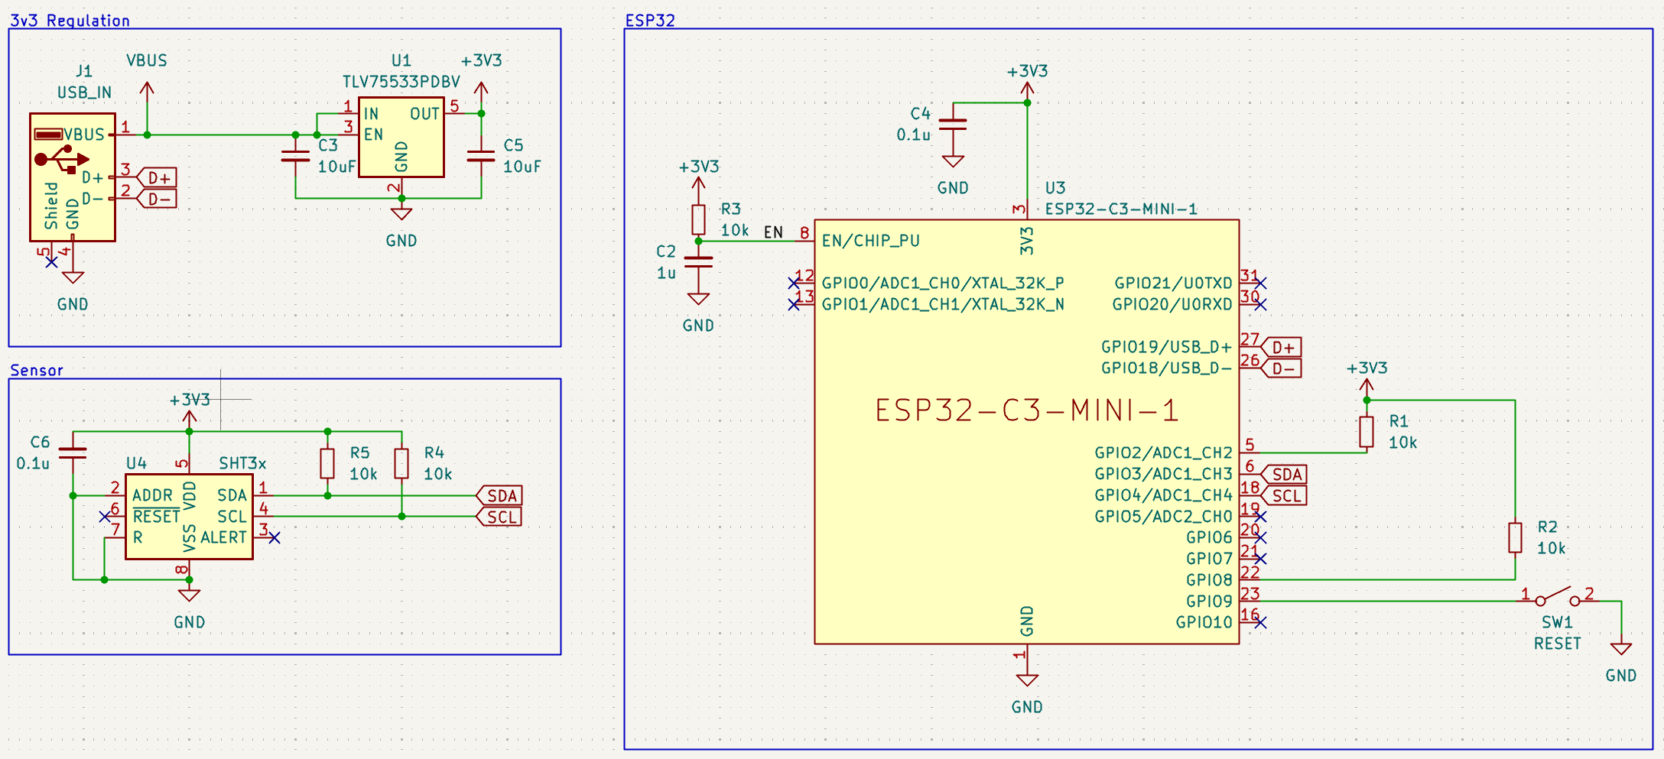
Task: Click the GND symbol below U1 regulator
Action: point(401,213)
